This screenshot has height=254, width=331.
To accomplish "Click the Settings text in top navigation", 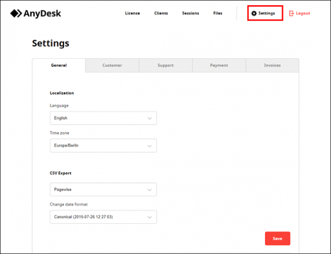I will (x=267, y=13).
